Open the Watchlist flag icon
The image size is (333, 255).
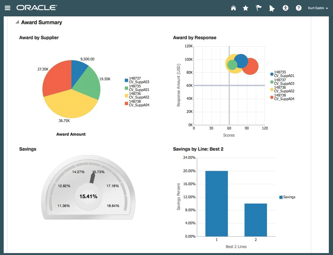[259, 8]
